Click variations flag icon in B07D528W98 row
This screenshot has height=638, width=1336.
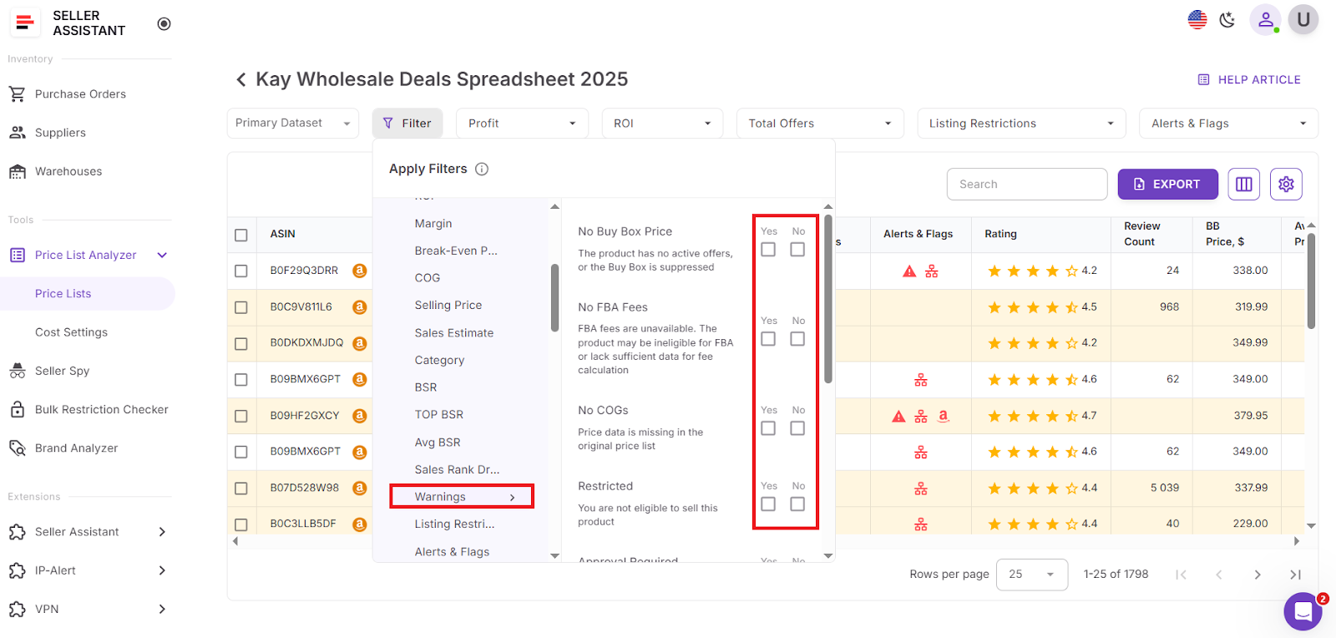coord(921,489)
